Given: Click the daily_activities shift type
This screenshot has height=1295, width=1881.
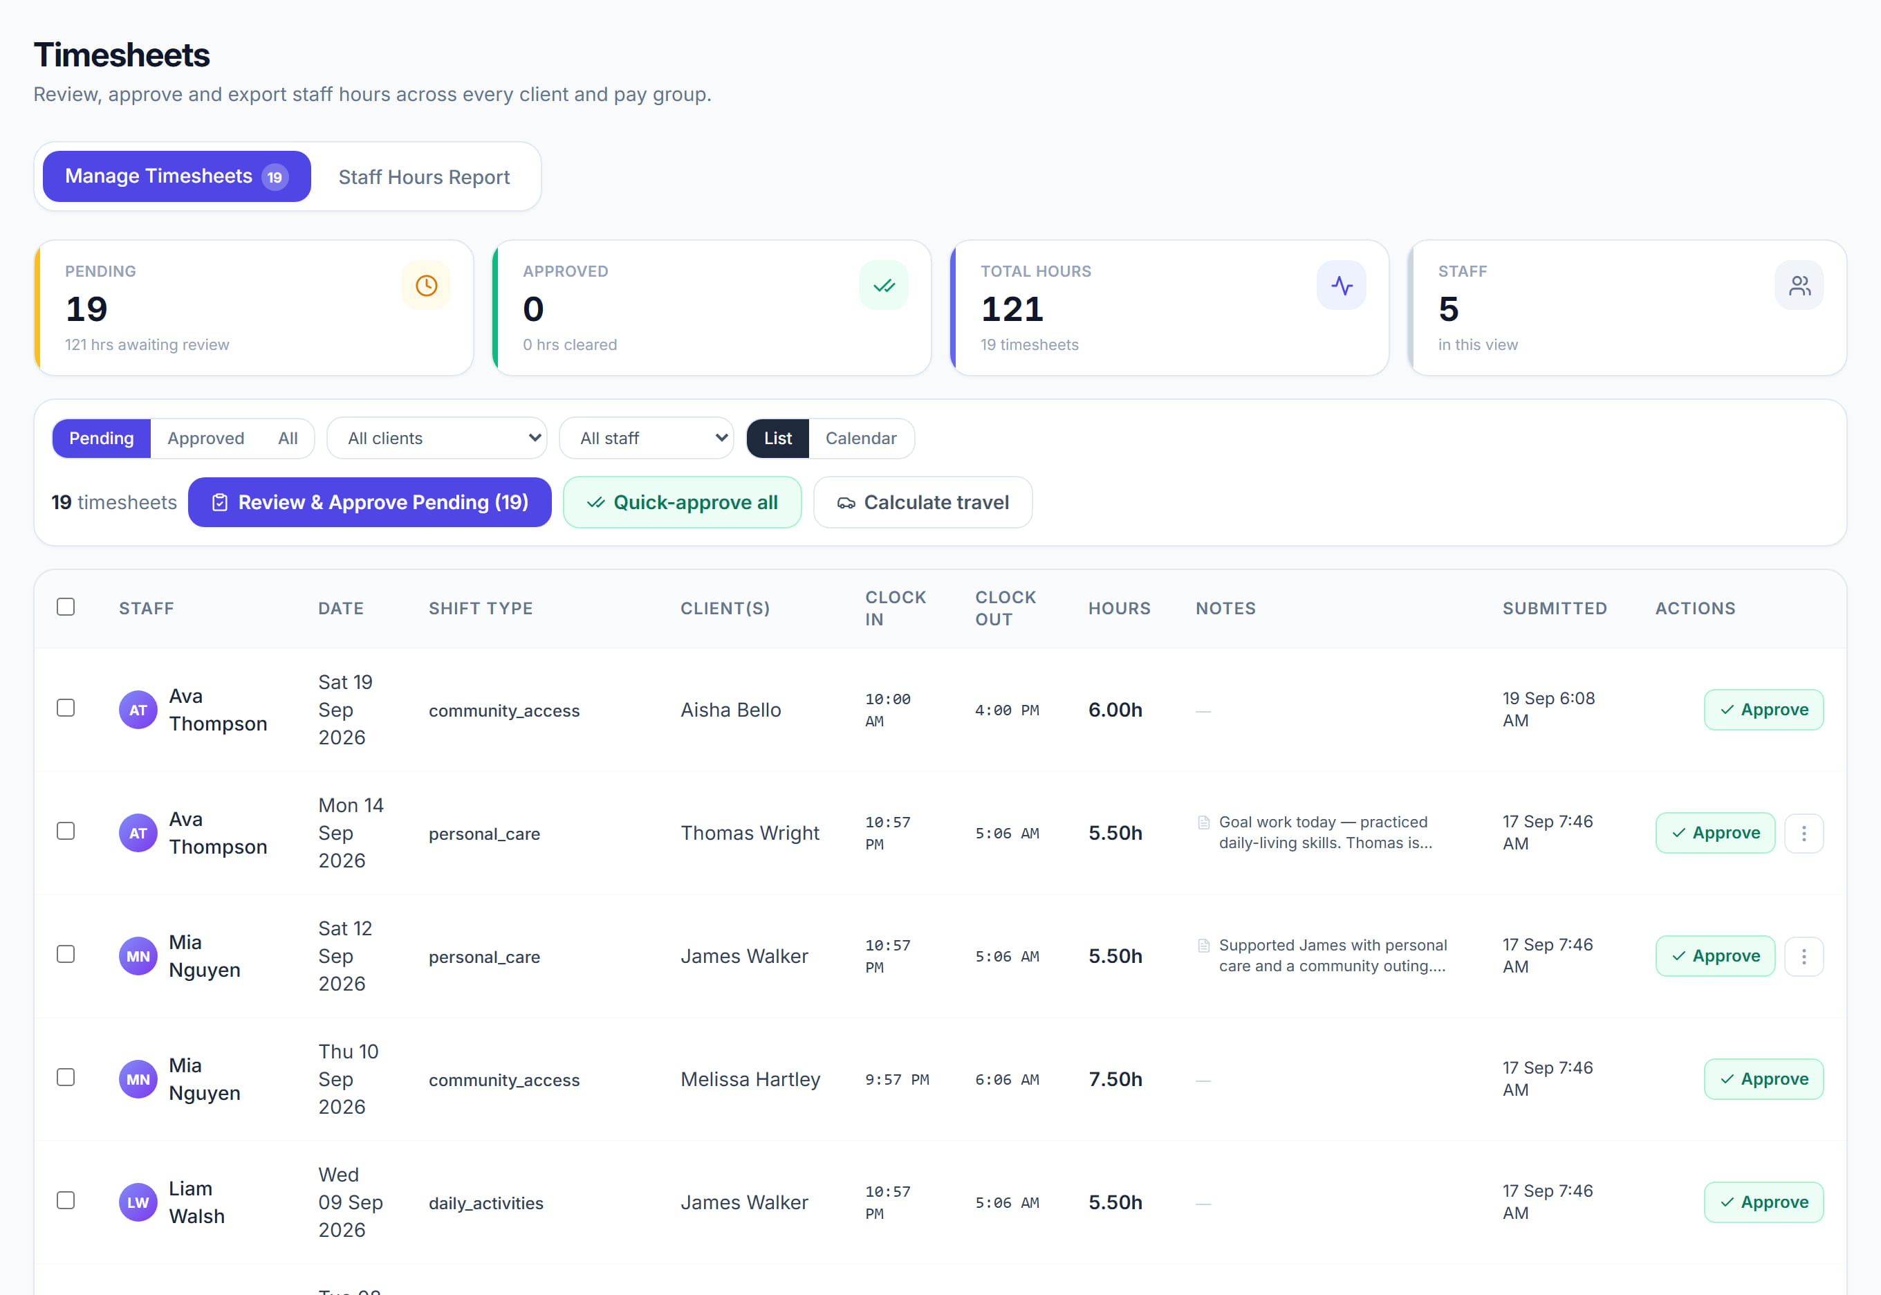Looking at the screenshot, I should tap(486, 1203).
